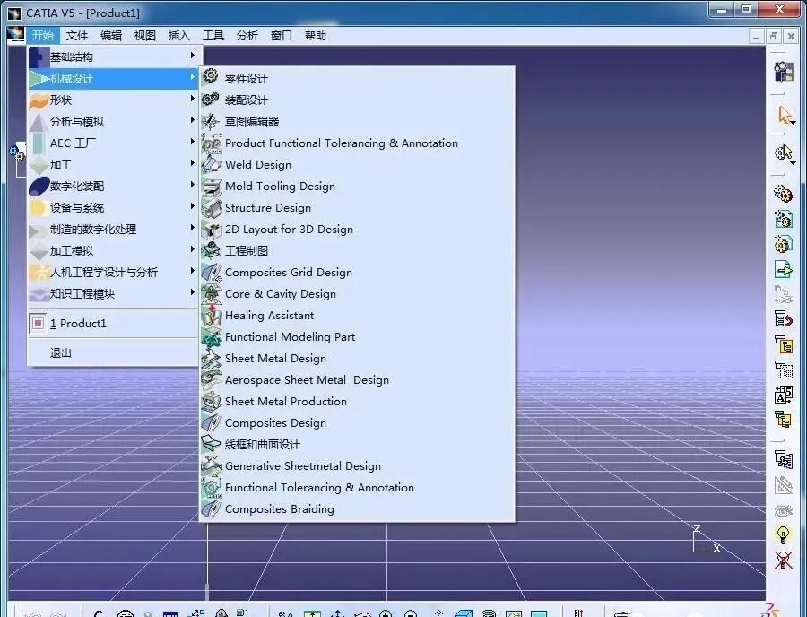Click the Composites Design icon
The height and width of the screenshot is (617, 807).
[x=211, y=423]
